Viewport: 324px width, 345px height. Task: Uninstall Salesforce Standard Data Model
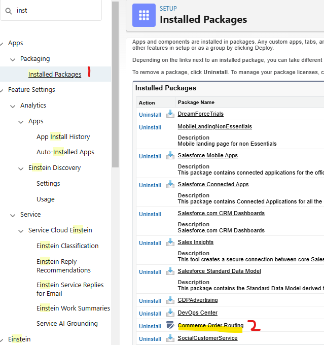point(150,272)
